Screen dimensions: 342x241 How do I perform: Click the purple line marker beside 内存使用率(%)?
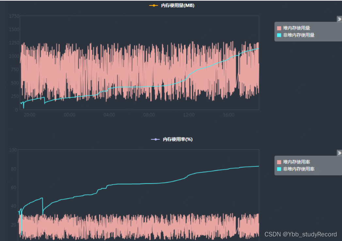point(155,139)
